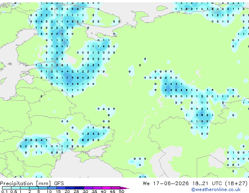Click the legend arrow tip above 50

pyautogui.click(x=124, y=188)
